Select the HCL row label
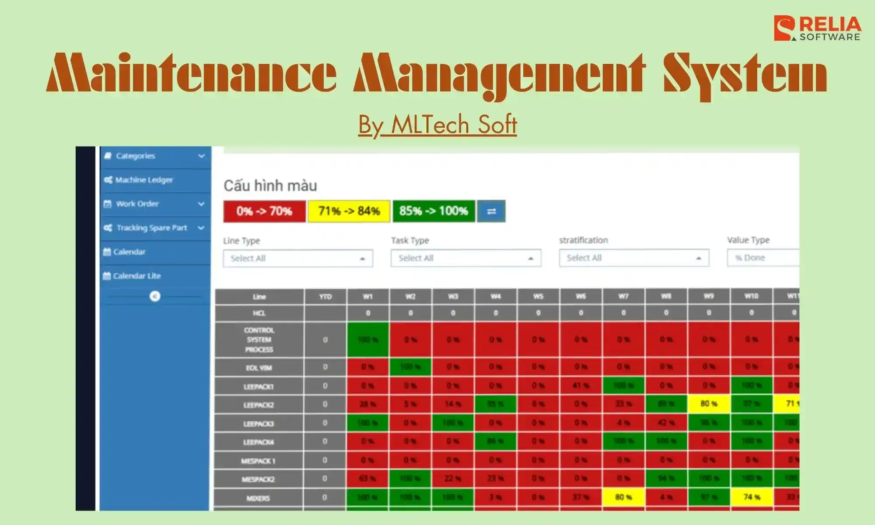The height and width of the screenshot is (525, 875). tap(259, 313)
